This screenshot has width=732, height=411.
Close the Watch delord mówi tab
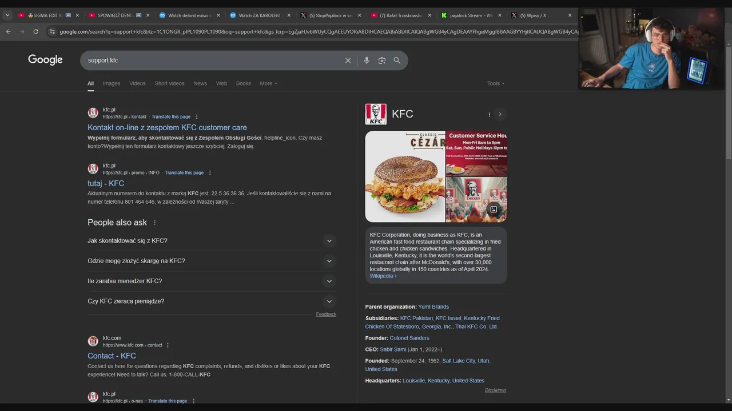pyautogui.click(x=218, y=15)
